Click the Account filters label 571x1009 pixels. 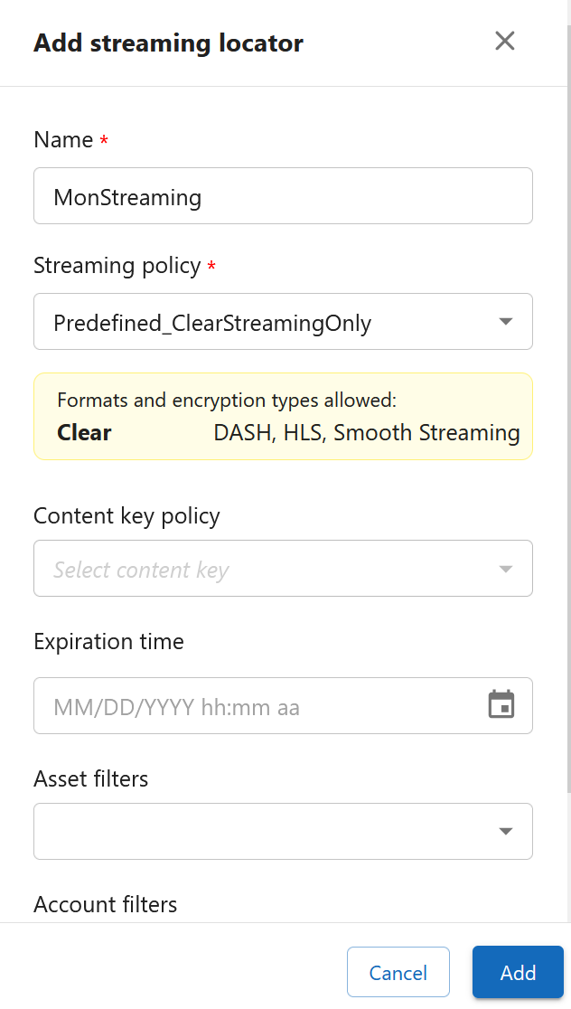point(105,904)
